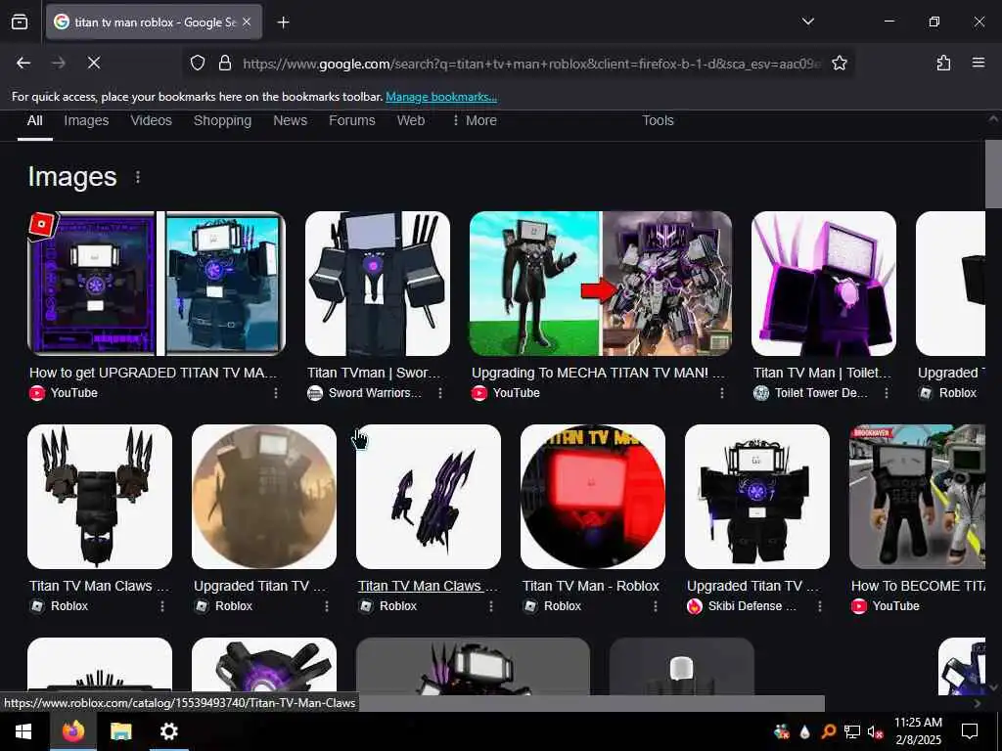Click the Images section heading
The image size is (1002, 751).
point(72,177)
